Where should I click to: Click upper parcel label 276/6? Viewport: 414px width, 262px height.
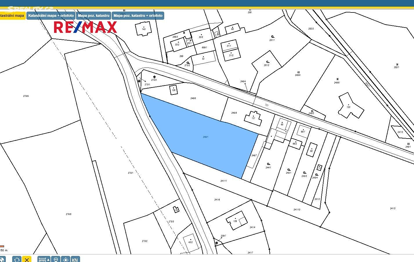(x=26, y=96)
